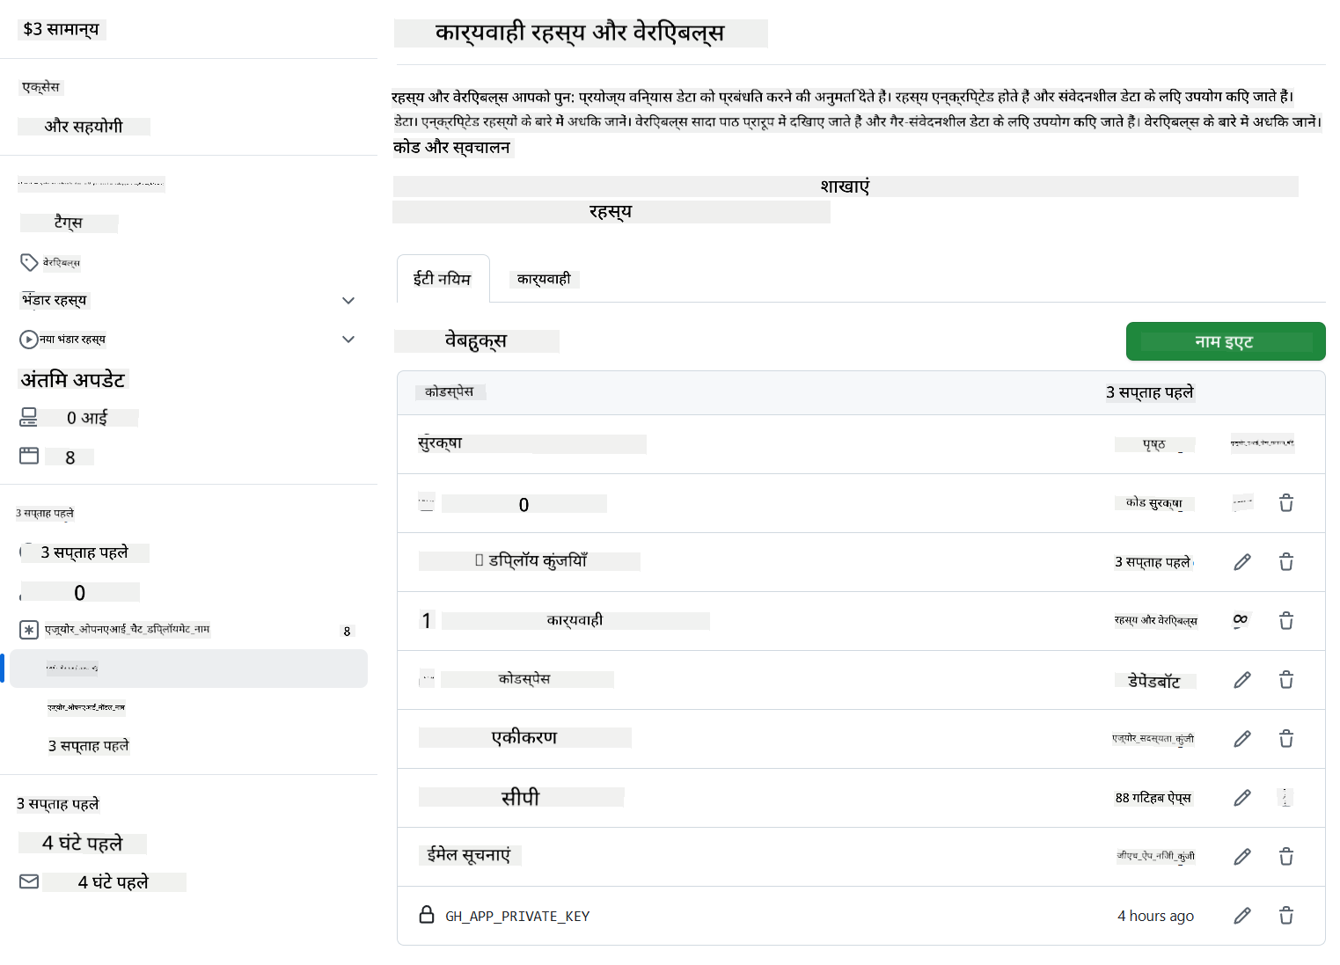The height and width of the screenshot is (965, 1340).
Task: Click the अंतिम अपडेट sidebar heading
Action: pos(74,380)
